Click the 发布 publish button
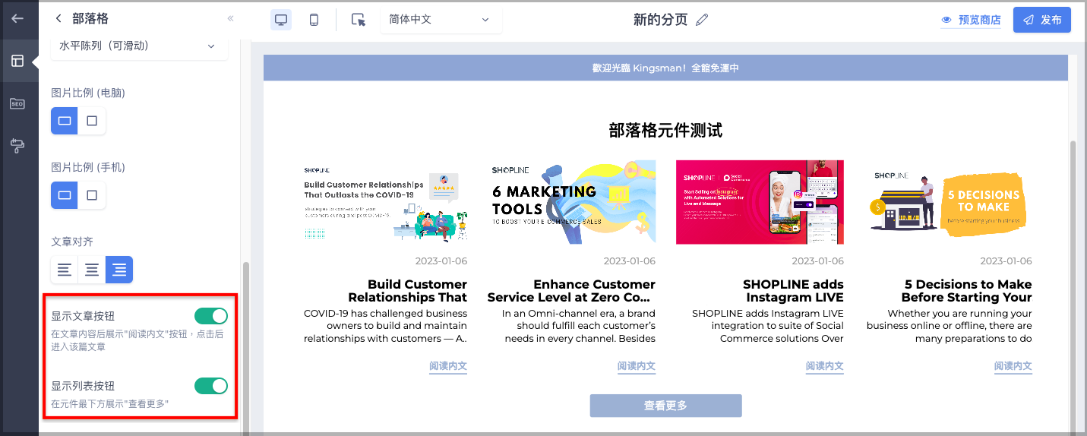This screenshot has height=436, width=1087. [x=1042, y=20]
